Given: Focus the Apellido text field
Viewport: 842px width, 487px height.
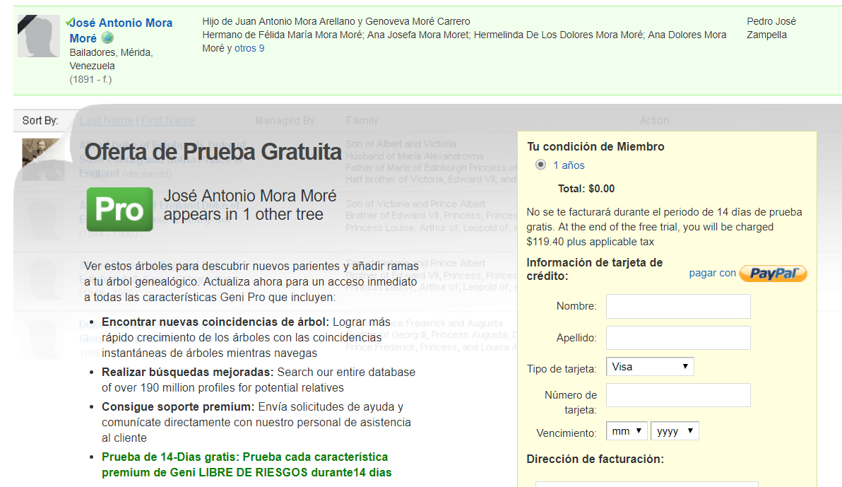Looking at the screenshot, I should coord(678,338).
